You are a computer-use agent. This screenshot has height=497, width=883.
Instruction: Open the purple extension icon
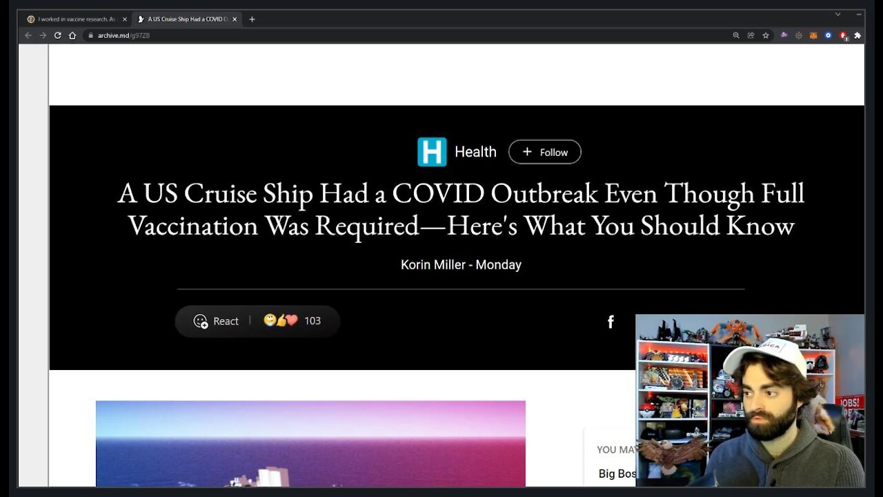point(784,35)
